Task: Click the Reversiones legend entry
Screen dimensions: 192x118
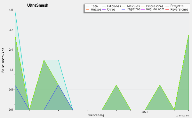Action: 177,9
